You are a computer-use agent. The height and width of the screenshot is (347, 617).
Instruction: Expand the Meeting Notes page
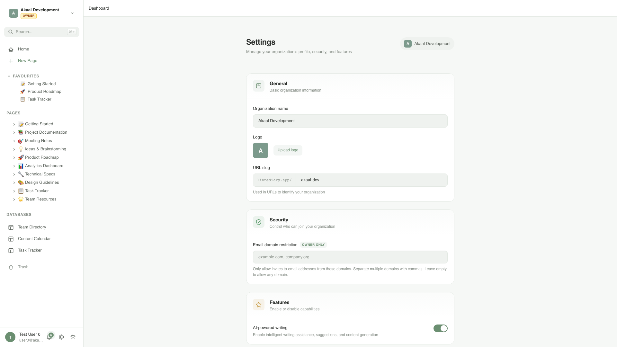[14, 141]
